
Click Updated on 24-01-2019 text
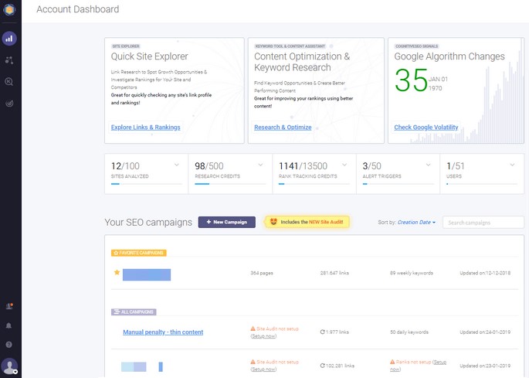(x=485, y=332)
